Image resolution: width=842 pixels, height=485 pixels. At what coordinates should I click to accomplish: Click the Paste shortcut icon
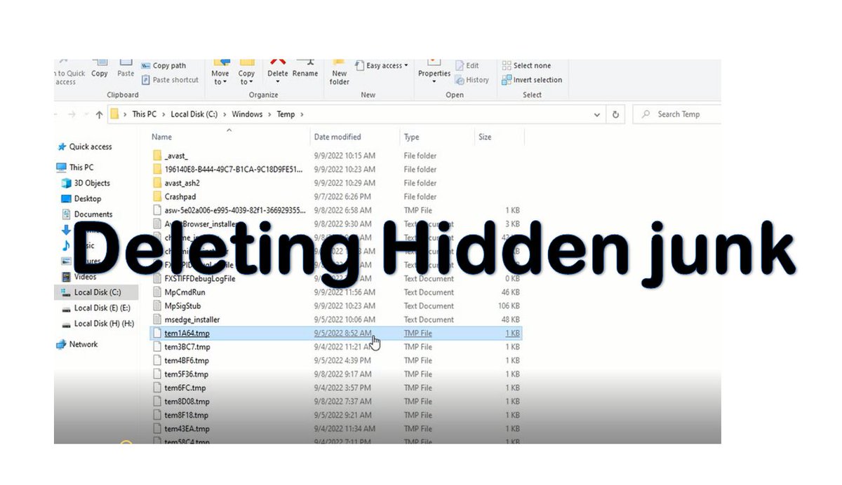coord(170,80)
